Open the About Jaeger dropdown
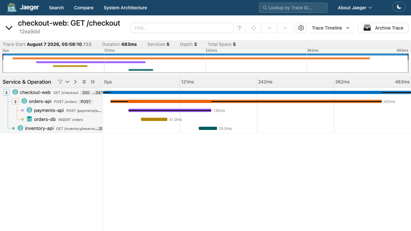This screenshot has height=231, width=411. coord(355,8)
